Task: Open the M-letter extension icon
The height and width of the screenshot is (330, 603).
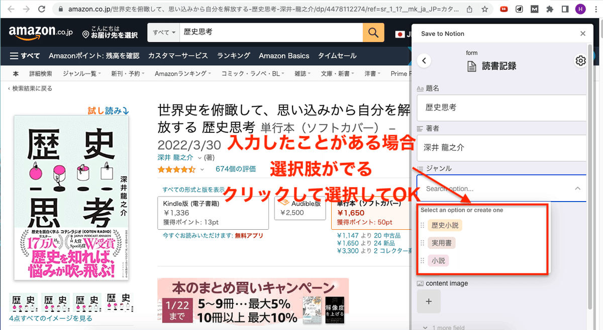Action: pos(535,9)
